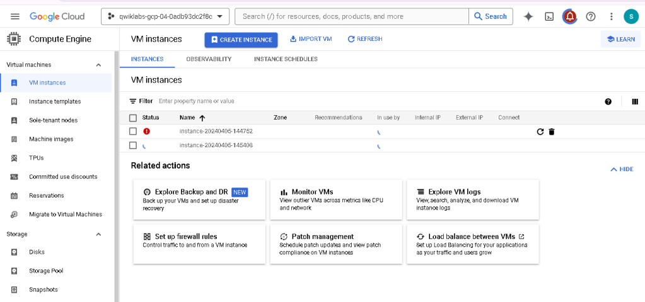
Task: Open the three-dot settings menu
Action: tap(612, 16)
